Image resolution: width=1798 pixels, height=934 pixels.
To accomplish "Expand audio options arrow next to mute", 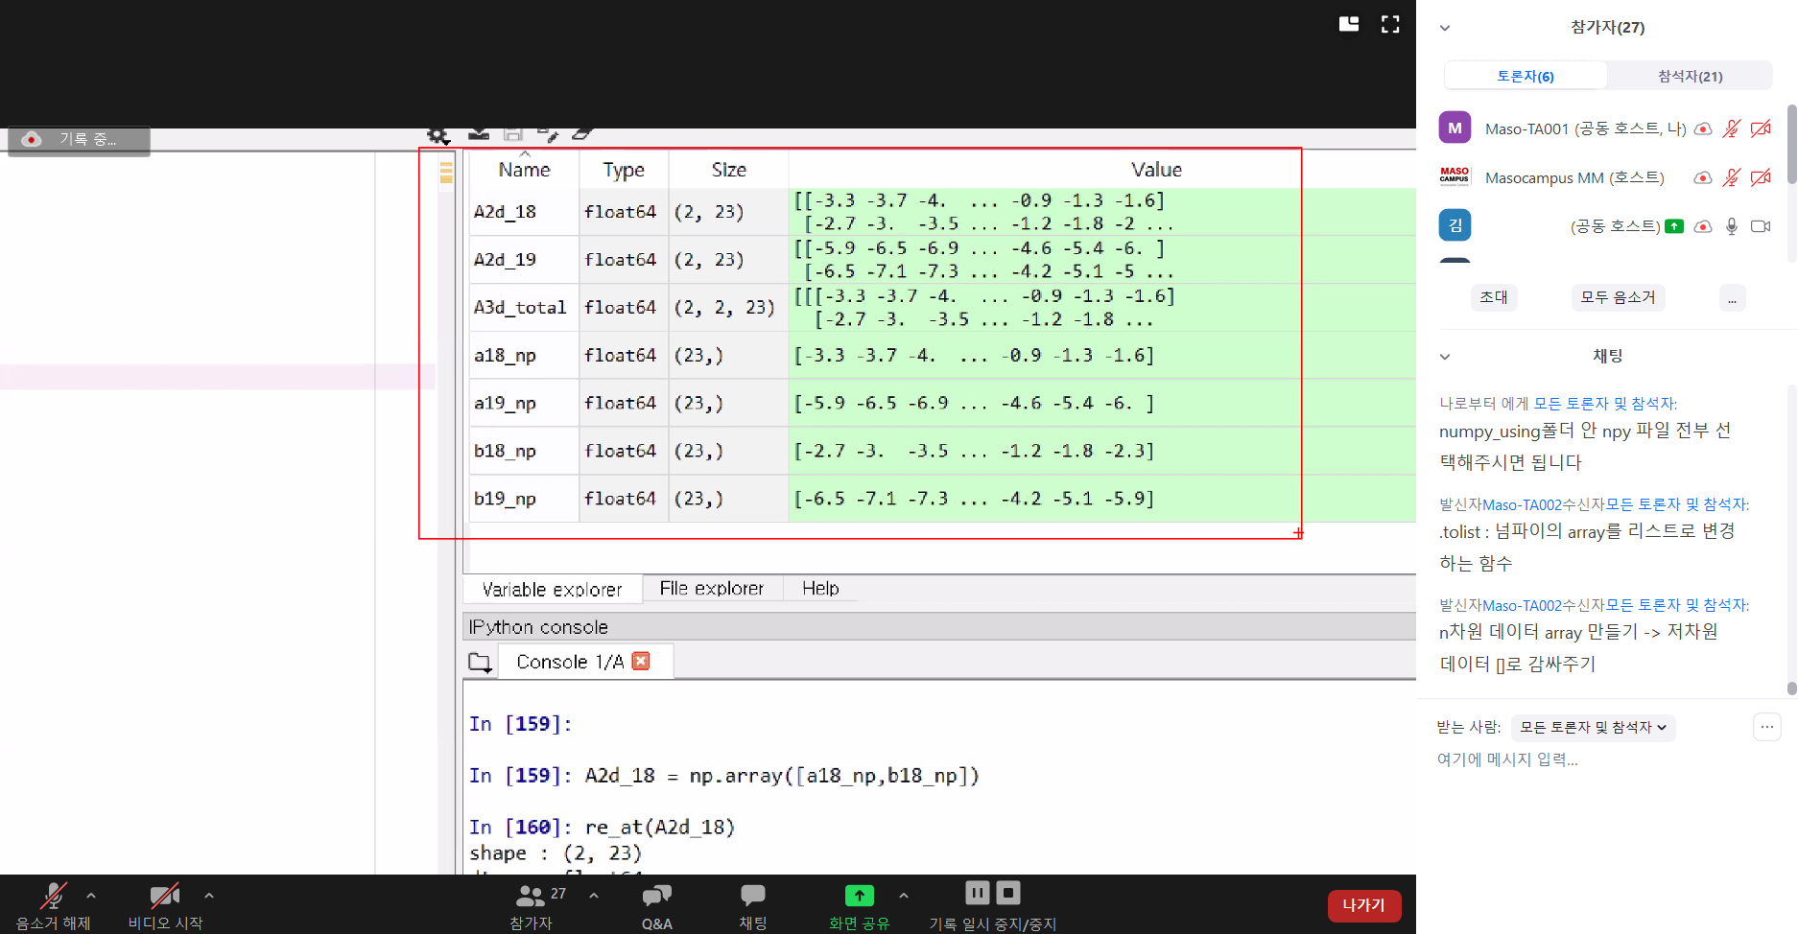I will tap(91, 896).
